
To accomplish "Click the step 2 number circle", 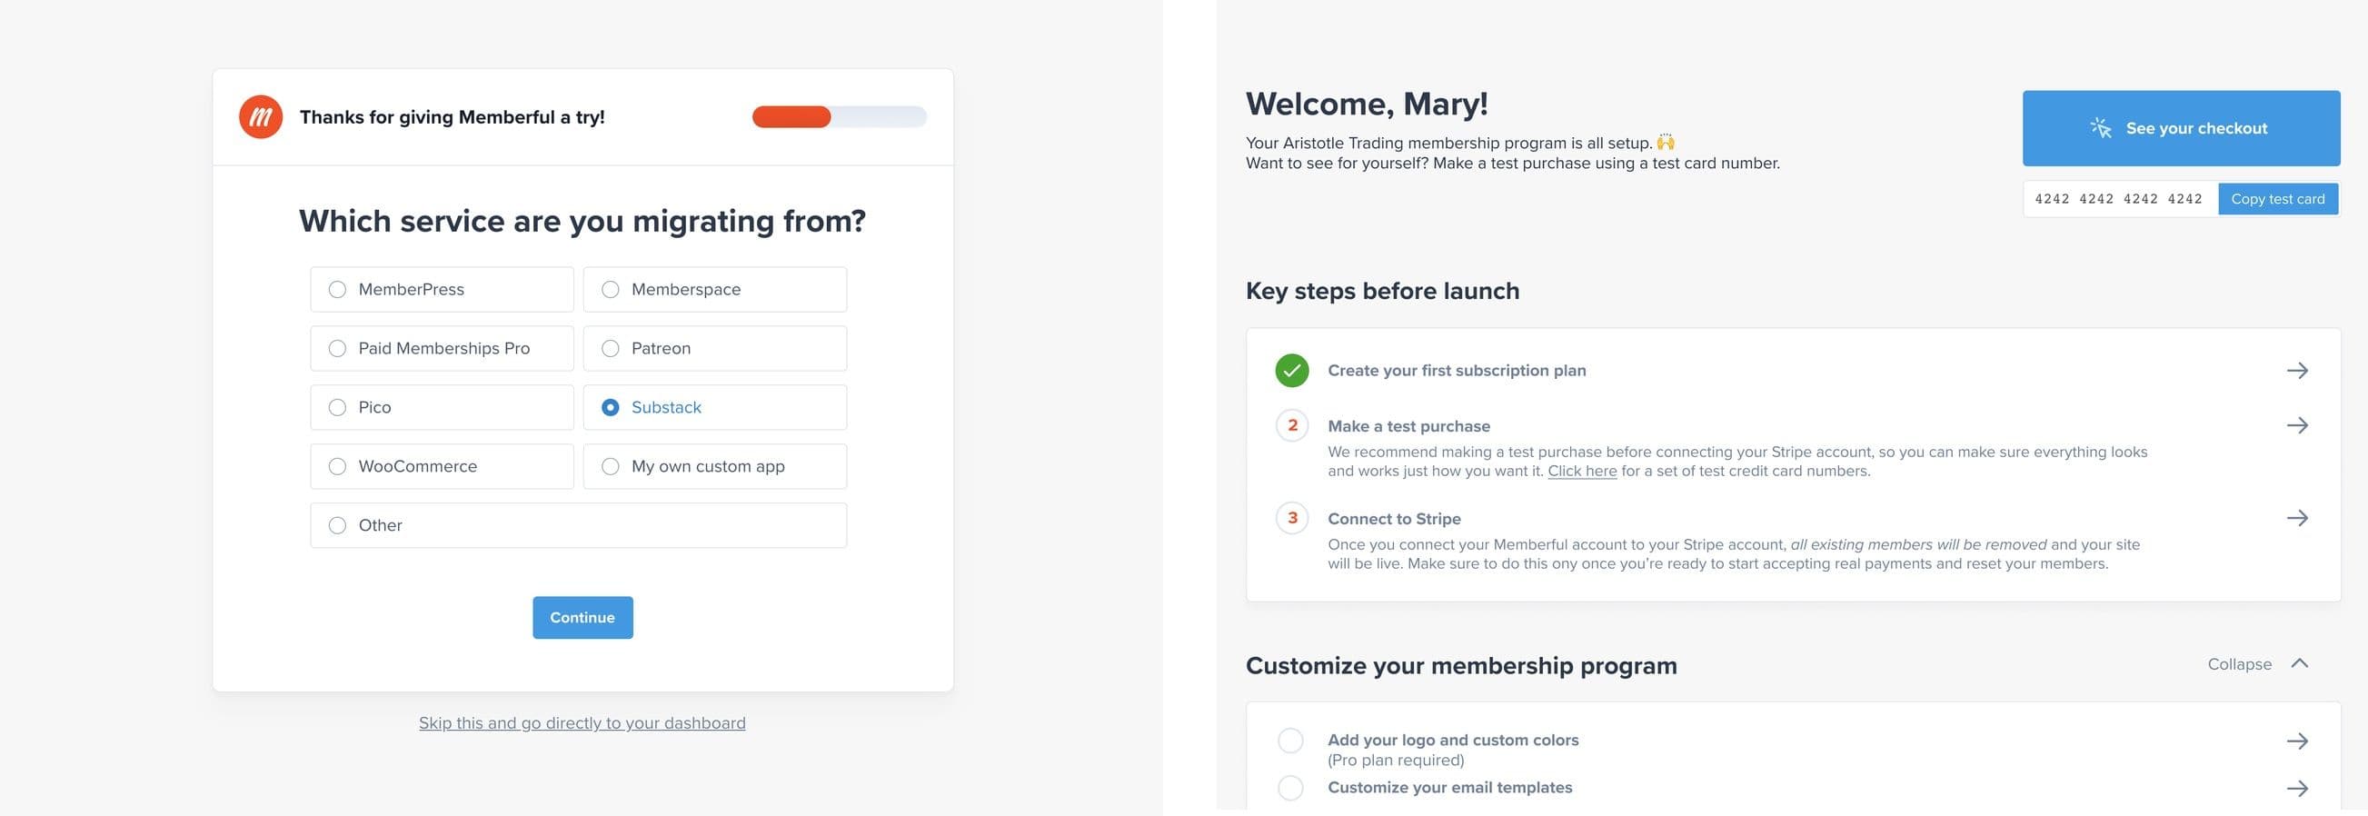I will 1291,425.
